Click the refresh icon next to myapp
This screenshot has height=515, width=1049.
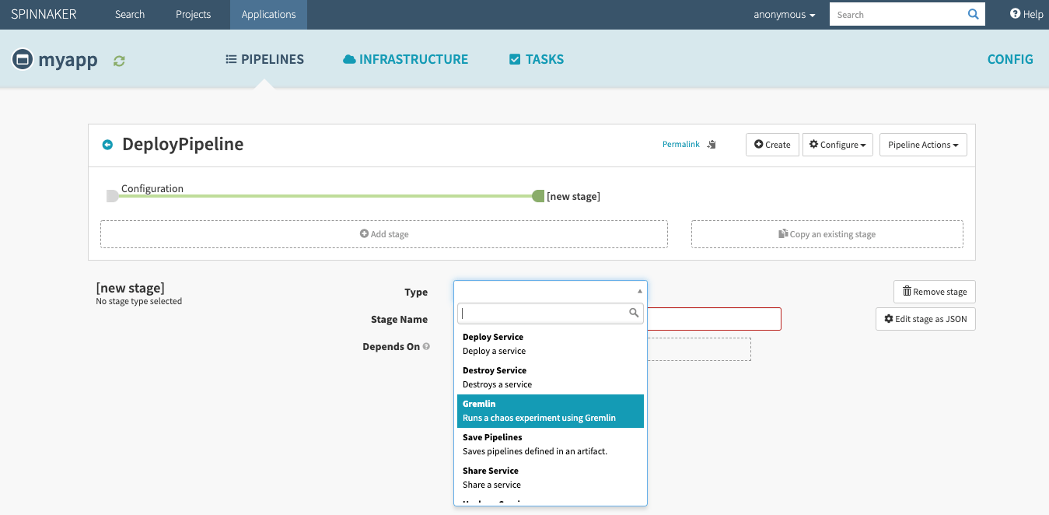(x=119, y=61)
